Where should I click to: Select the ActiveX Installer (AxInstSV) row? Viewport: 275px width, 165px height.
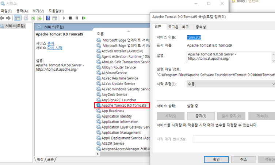123,51
